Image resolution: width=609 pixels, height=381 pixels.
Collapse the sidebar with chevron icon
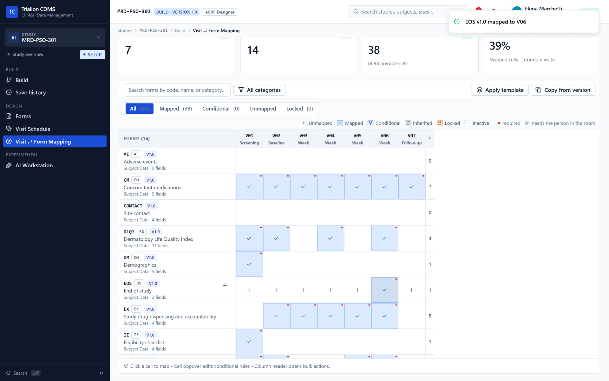101,373
